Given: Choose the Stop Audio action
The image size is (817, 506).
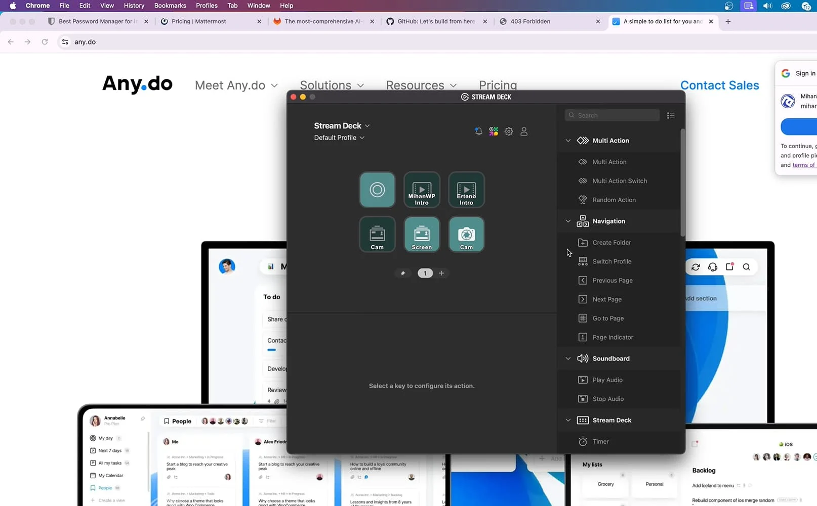Looking at the screenshot, I should click(607, 398).
